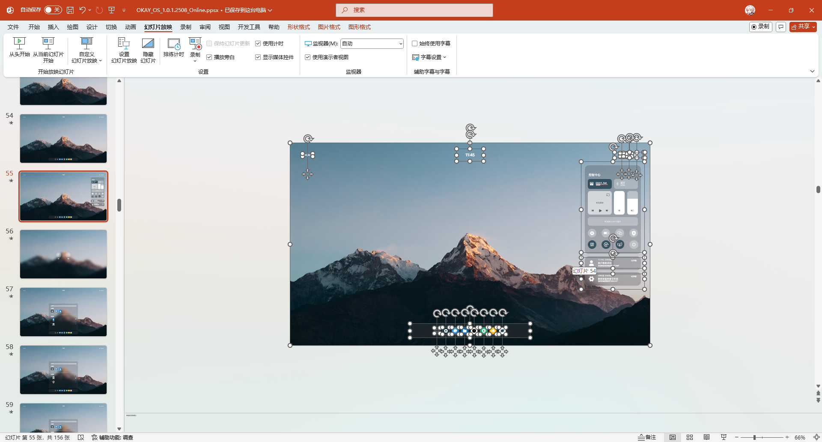822x442 pixels.
Task: Start slideshow from current slide
Action: [x=48, y=43]
